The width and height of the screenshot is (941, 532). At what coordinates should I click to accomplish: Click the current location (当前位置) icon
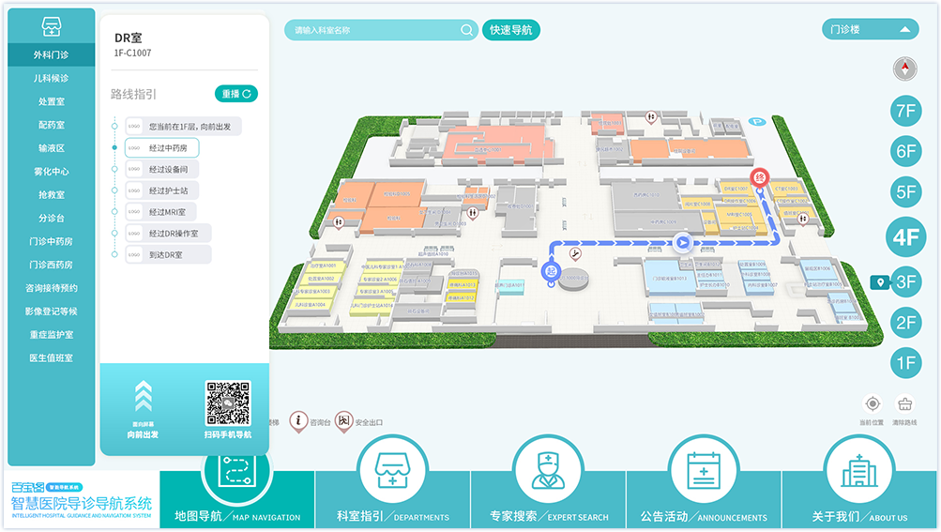(872, 404)
